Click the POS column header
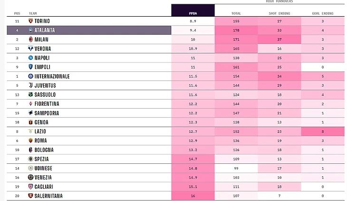This screenshot has height=201, width=347. pos(18,13)
